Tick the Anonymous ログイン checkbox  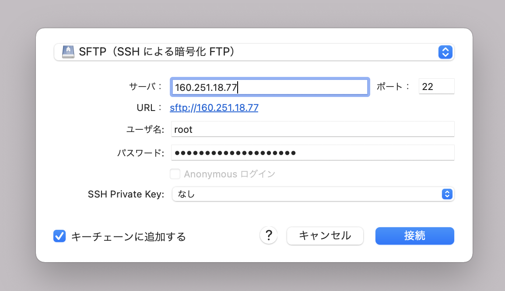click(x=175, y=174)
